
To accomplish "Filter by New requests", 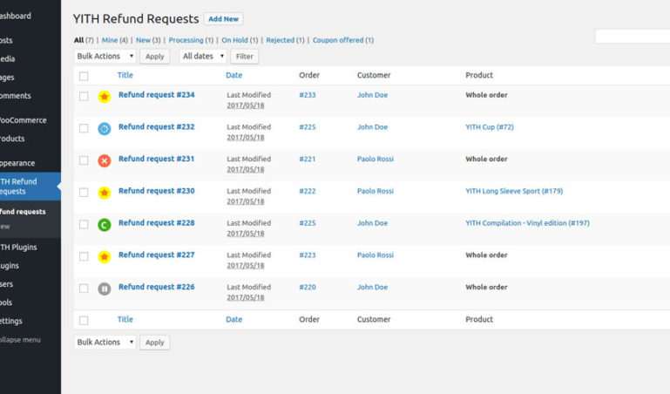I will pyautogui.click(x=143, y=40).
